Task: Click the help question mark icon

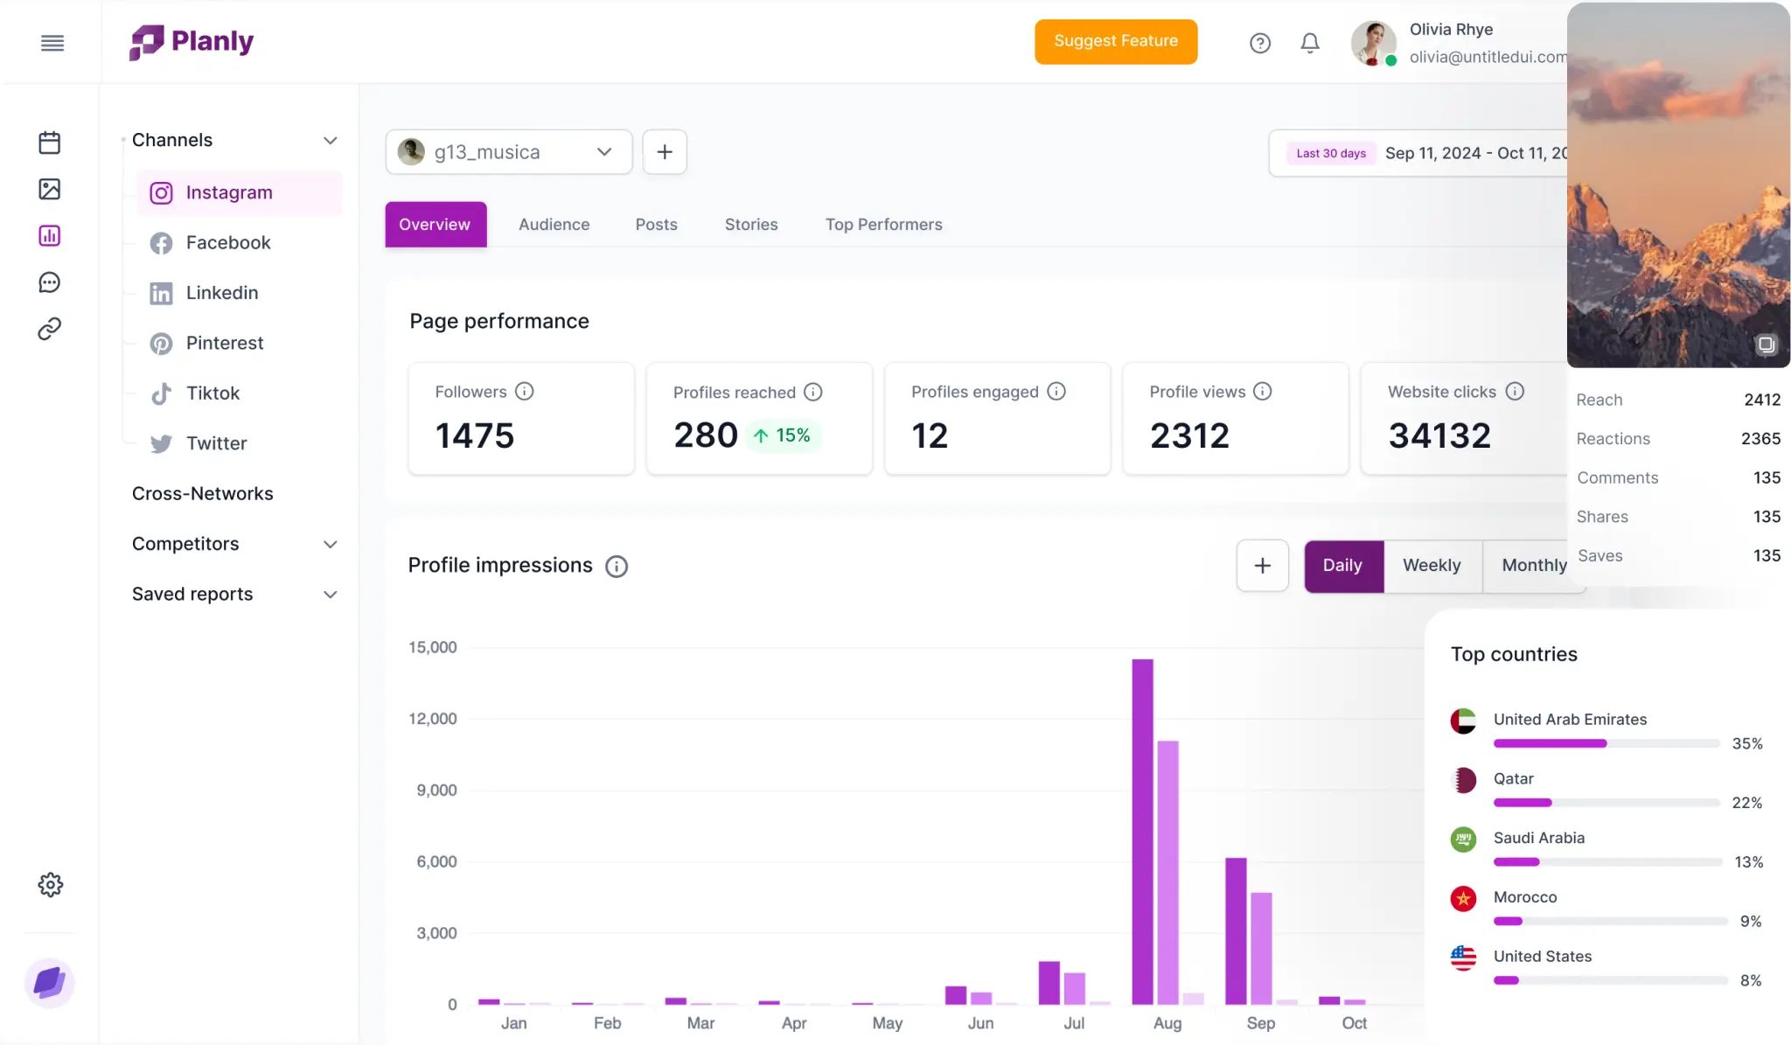Action: [1259, 43]
